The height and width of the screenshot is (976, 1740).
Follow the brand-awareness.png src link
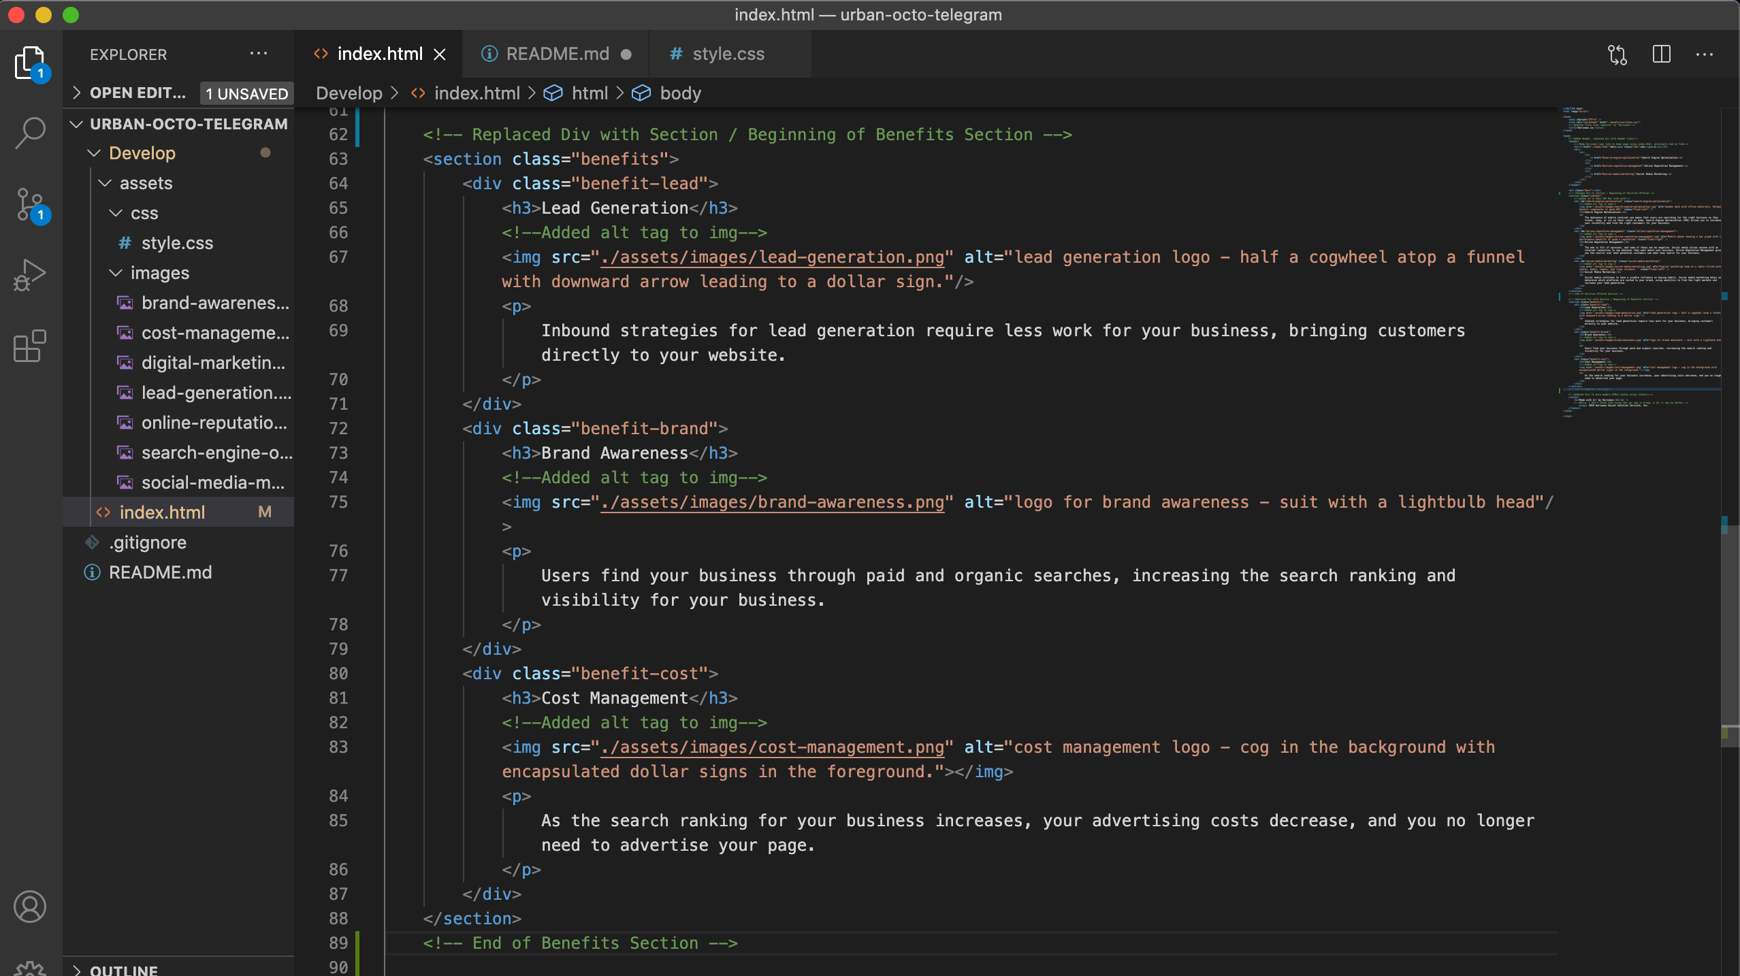click(x=773, y=502)
